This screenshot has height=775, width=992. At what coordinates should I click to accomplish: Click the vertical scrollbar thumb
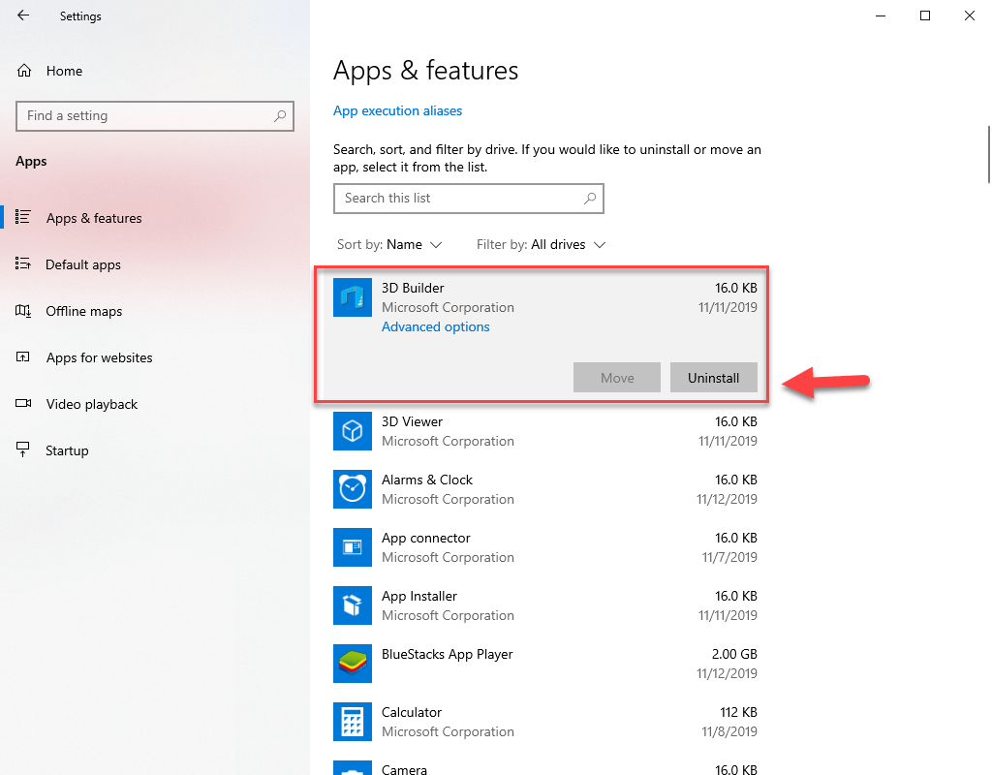(x=989, y=154)
